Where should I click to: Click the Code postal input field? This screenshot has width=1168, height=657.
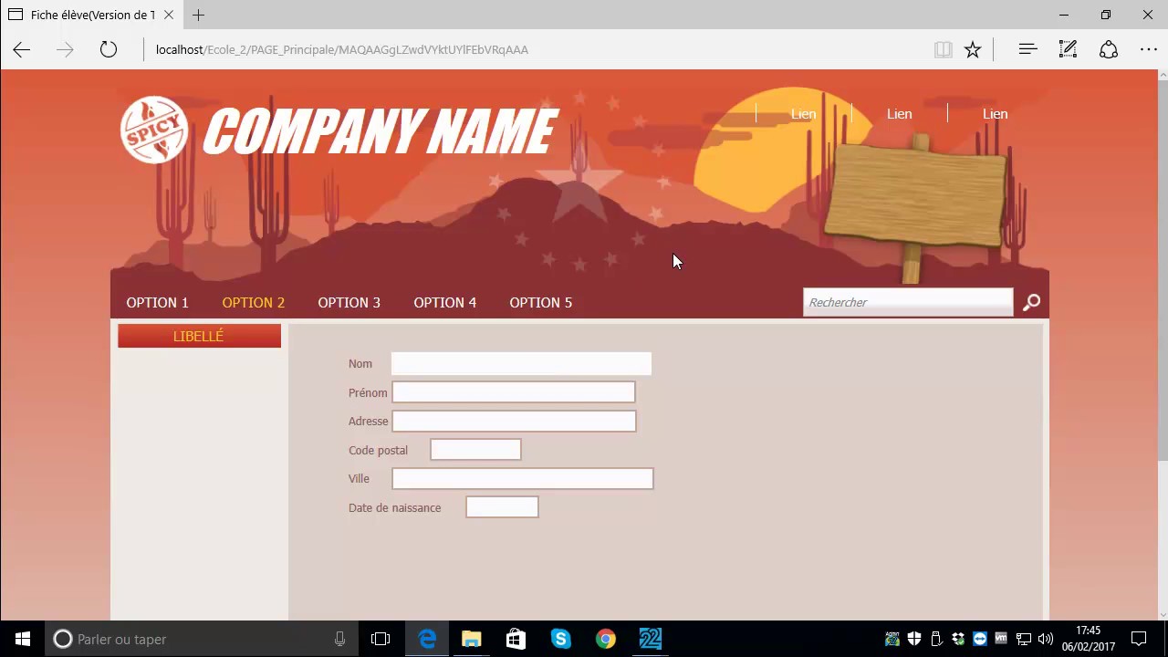pyautogui.click(x=475, y=450)
